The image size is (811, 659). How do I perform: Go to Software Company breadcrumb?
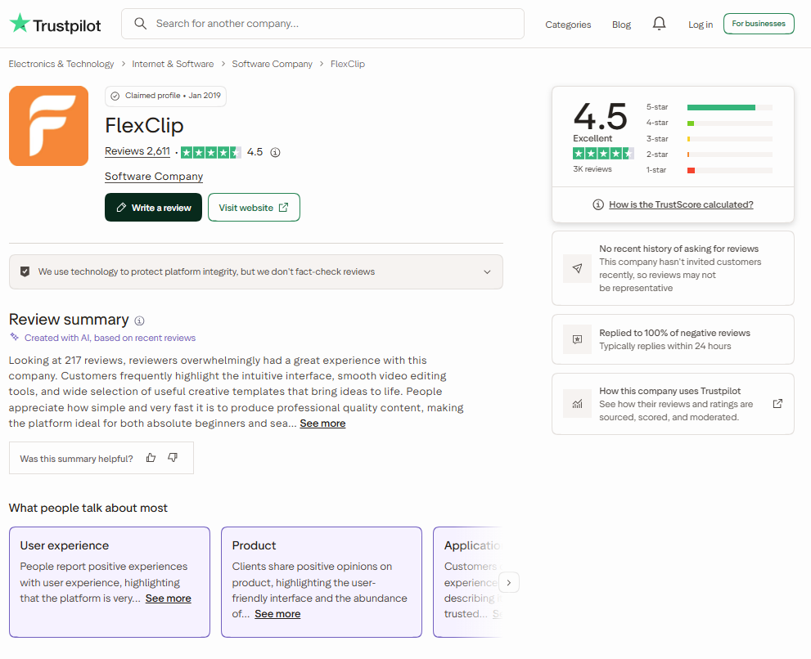272,64
